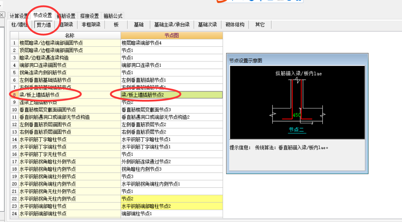Select row 水平钢筋丁字无柱节点
The height and width of the screenshot is (222, 402).
[70, 154]
